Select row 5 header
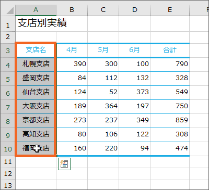The height and width of the screenshot is (190, 209). pos(8,79)
